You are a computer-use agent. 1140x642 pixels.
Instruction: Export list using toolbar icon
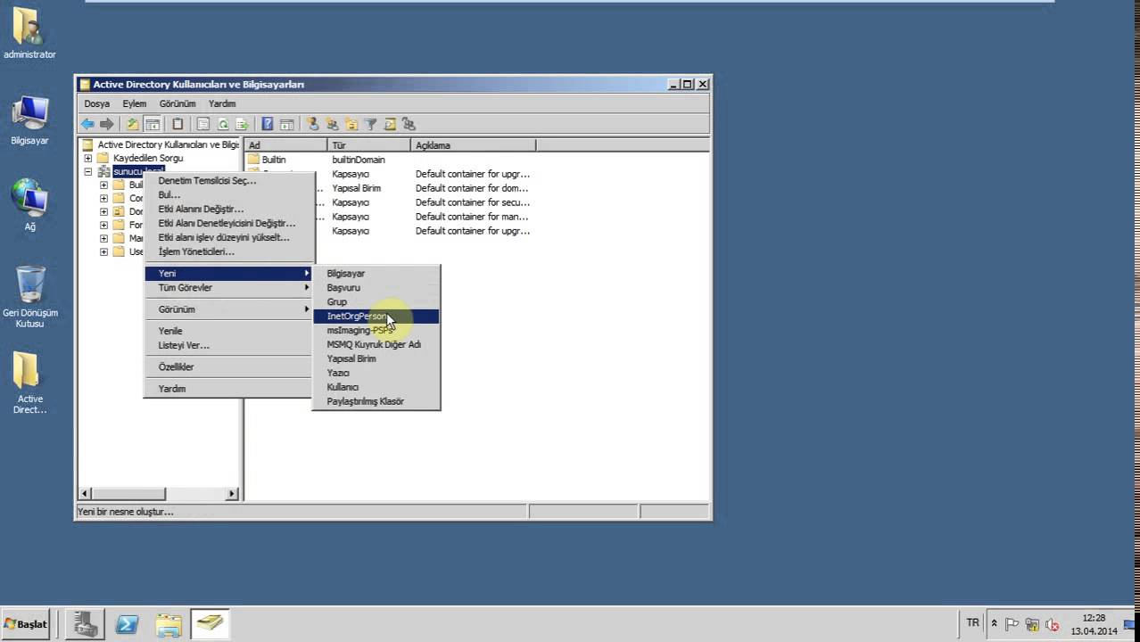tap(242, 124)
